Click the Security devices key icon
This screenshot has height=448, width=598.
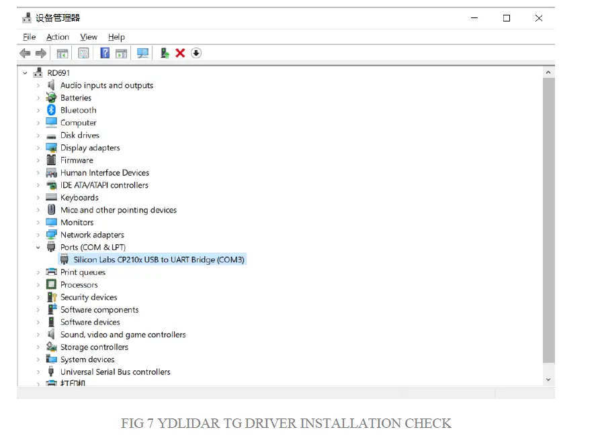coord(52,297)
